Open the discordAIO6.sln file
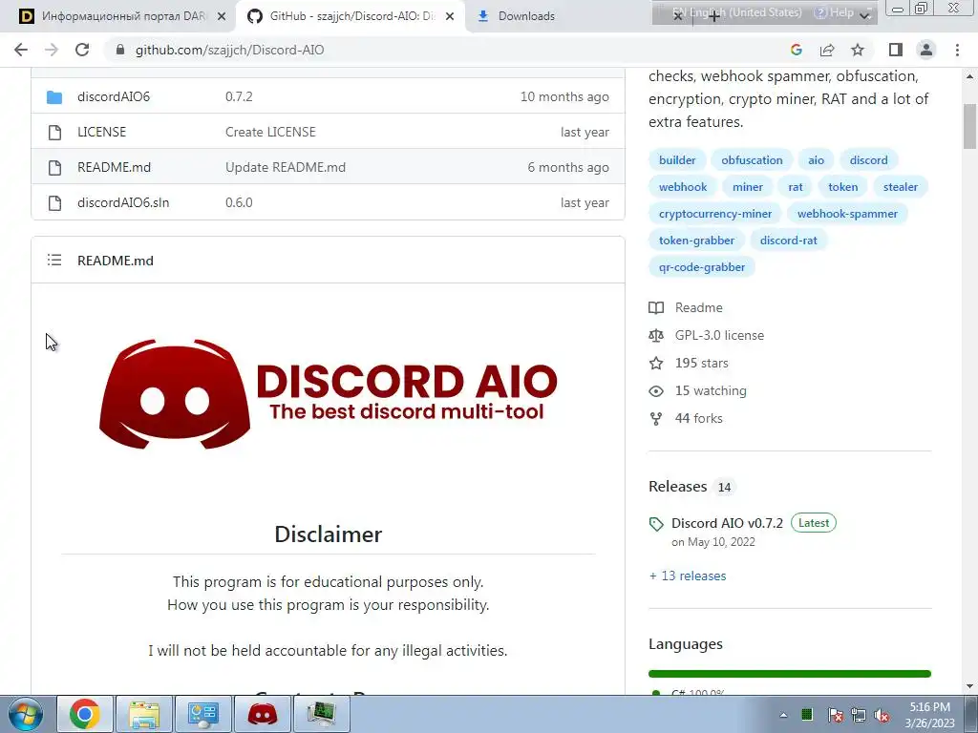 [123, 202]
